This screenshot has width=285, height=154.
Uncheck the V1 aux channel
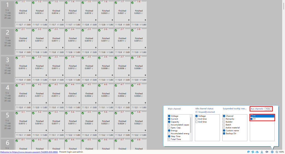click(252, 119)
